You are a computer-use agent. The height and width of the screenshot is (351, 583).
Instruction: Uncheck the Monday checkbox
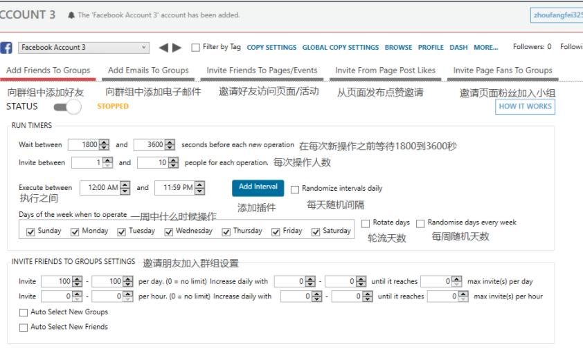pyautogui.click(x=75, y=232)
